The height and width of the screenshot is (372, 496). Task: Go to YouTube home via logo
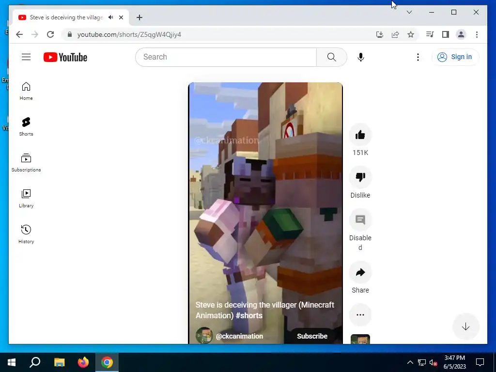point(65,57)
